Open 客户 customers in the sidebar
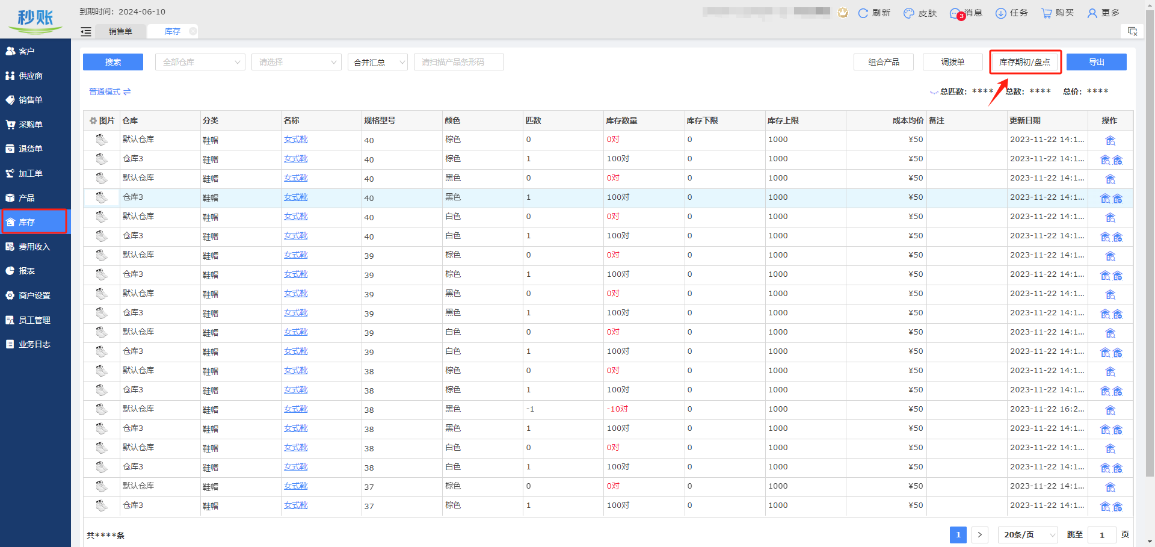The image size is (1155, 547). click(x=35, y=51)
